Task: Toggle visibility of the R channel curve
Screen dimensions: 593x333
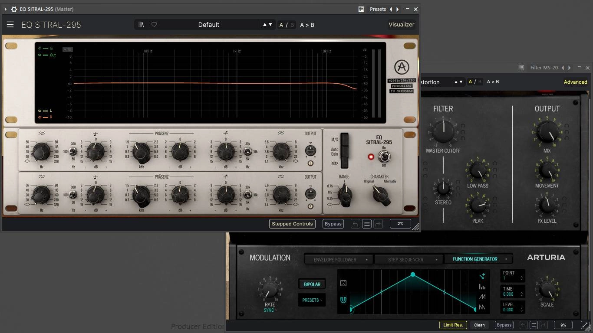Action: pyautogui.click(x=40, y=117)
